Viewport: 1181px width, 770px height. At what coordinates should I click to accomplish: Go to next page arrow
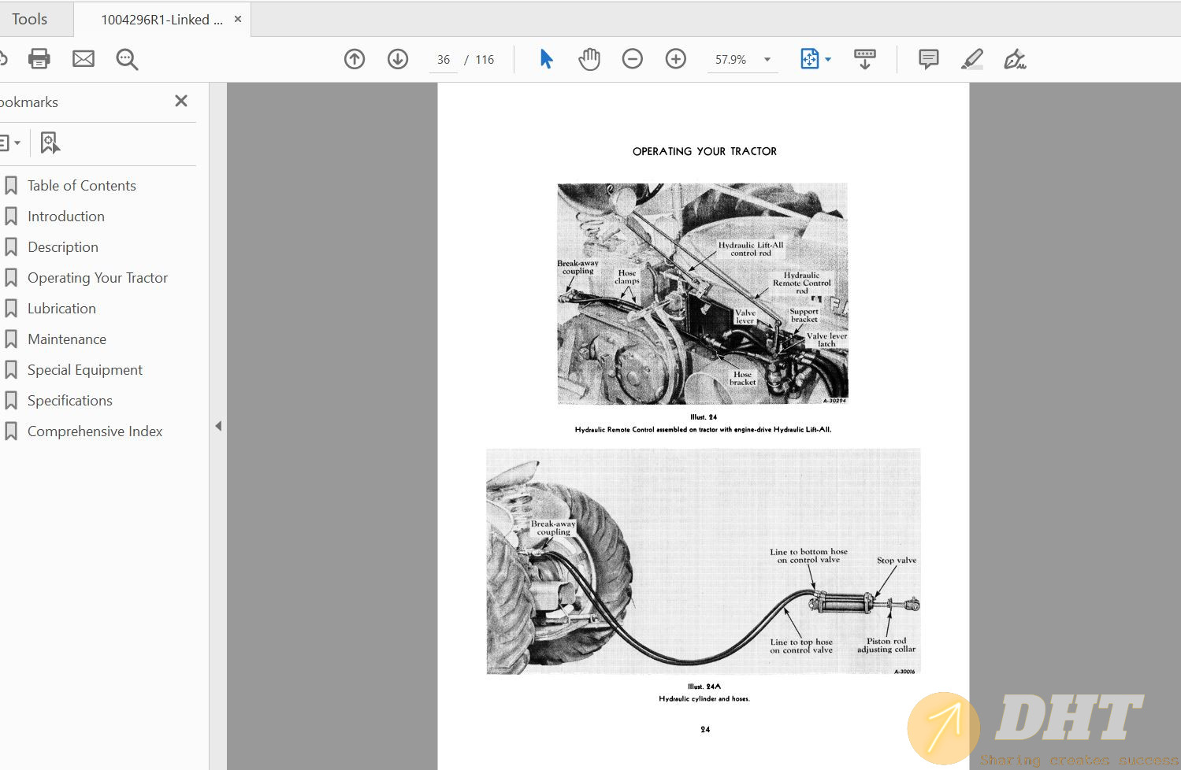(398, 59)
